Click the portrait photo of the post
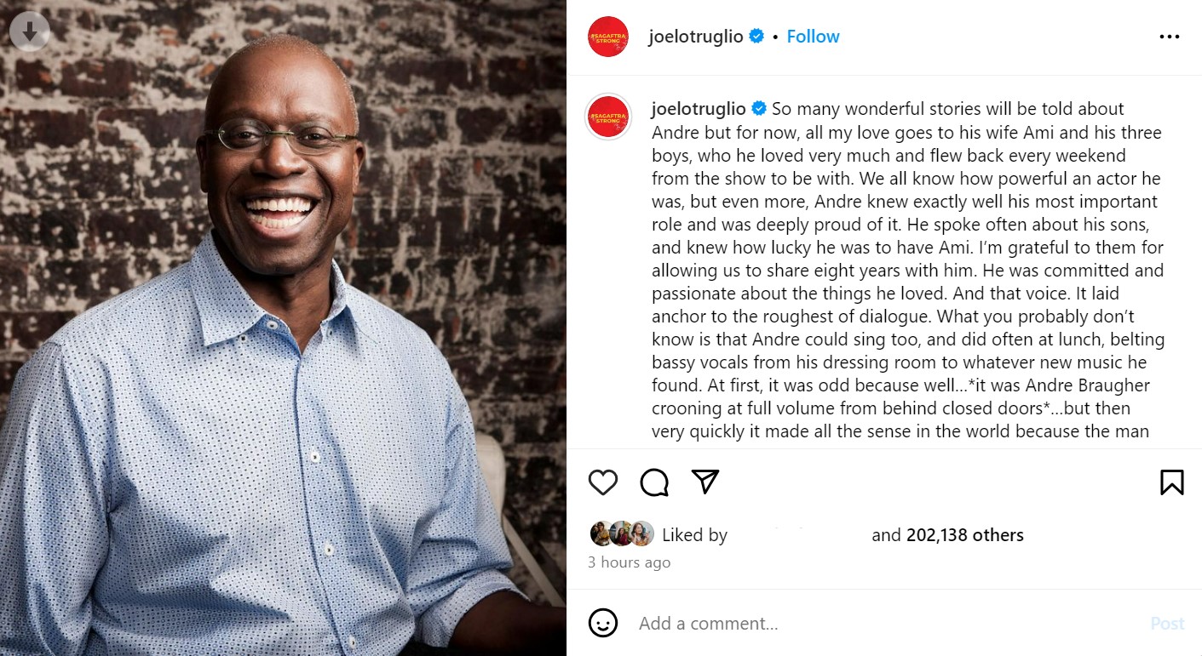The width and height of the screenshot is (1202, 656). tap(283, 328)
